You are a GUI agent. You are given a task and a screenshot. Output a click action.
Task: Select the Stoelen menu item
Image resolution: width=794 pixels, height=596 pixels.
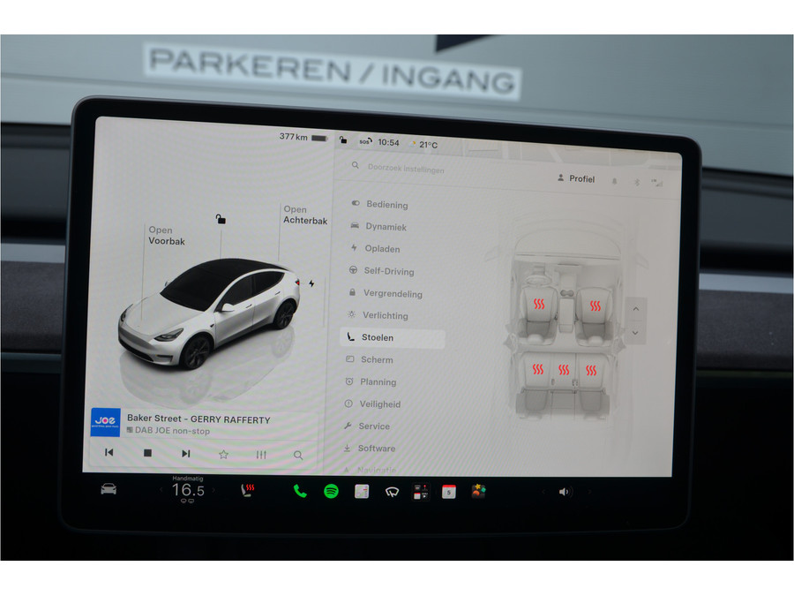click(393, 337)
